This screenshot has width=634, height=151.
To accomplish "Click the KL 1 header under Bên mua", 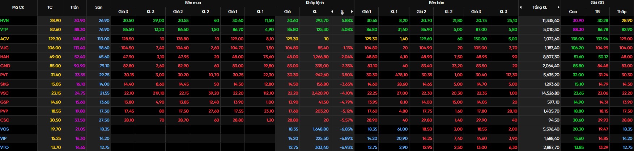I will [x=260, y=12].
